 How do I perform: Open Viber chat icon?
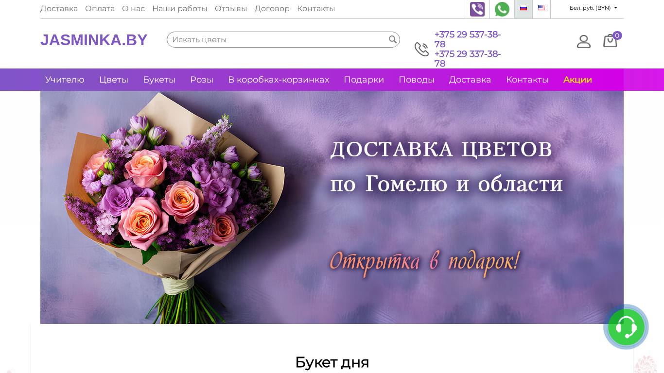point(477,9)
